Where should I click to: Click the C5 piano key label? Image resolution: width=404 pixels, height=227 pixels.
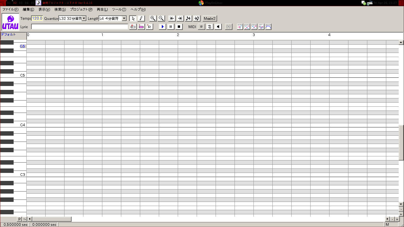coord(22,75)
